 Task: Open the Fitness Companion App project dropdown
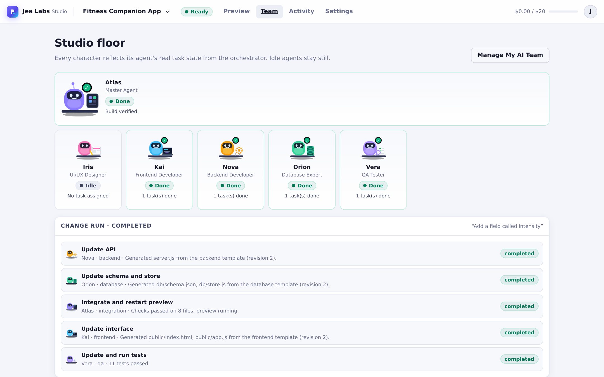click(x=126, y=11)
